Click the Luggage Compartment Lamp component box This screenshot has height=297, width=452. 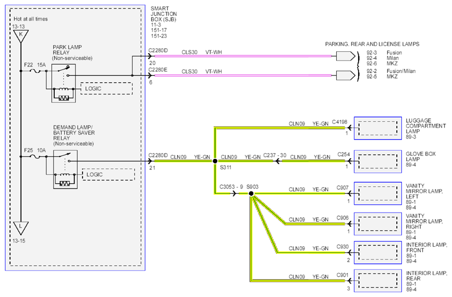coord(377,128)
